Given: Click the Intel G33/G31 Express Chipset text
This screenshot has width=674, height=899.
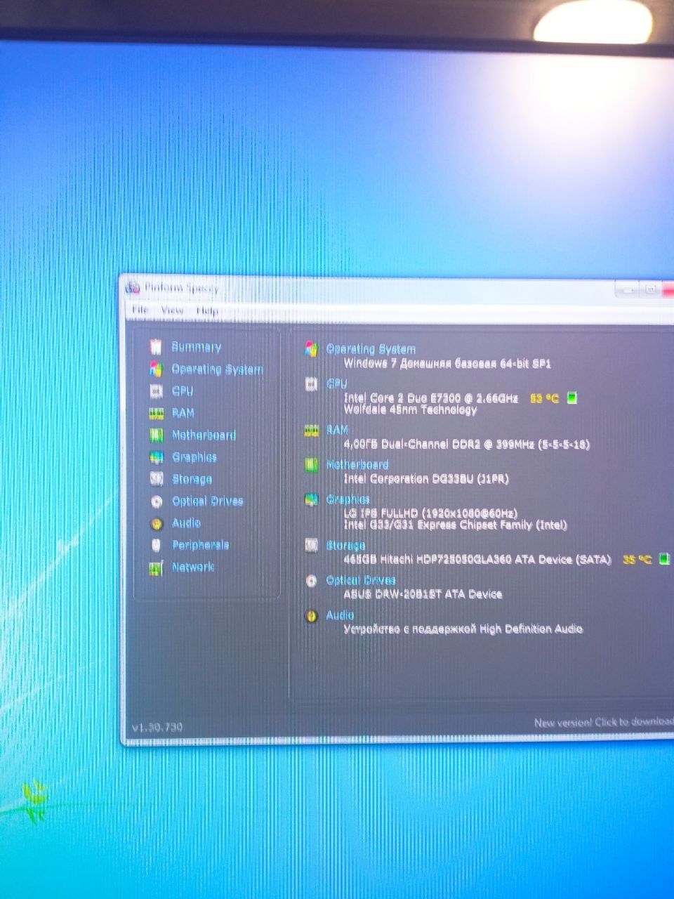Looking at the screenshot, I should (455, 525).
